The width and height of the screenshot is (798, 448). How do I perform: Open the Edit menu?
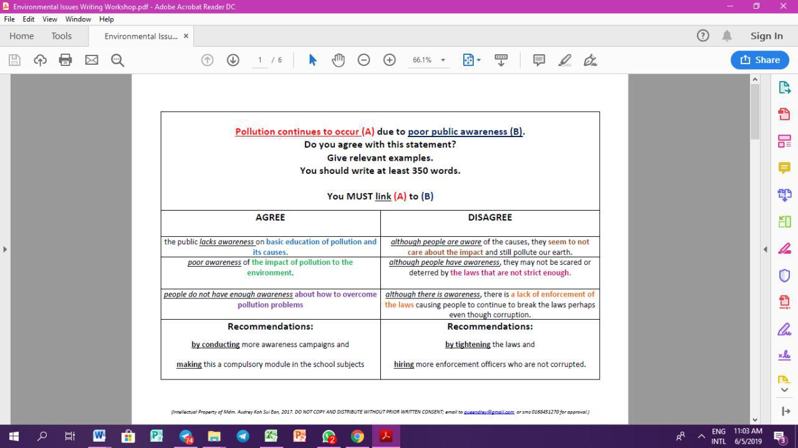tap(29, 19)
